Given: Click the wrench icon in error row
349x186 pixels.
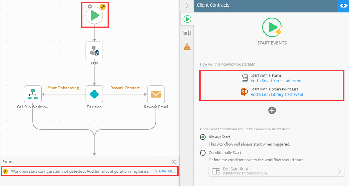Looking at the screenshot, I should click(6, 171).
